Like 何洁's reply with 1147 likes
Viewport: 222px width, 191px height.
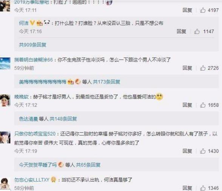[197, 31]
